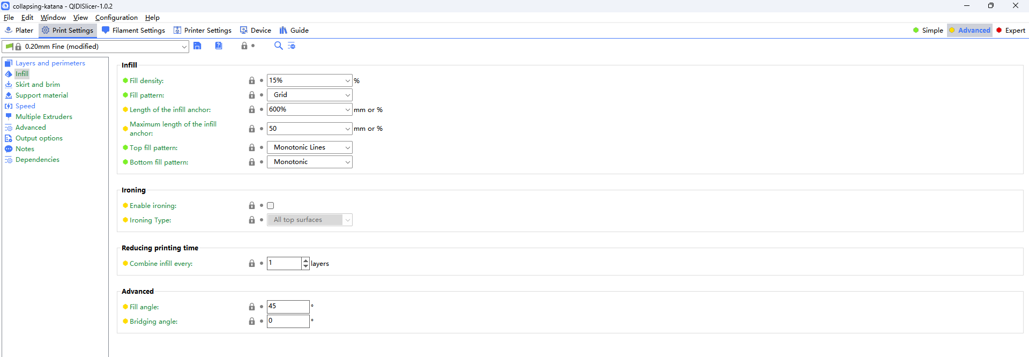Viewport: 1029px width, 357px height.
Task: Click the Notes speech bubble icon
Action: 9,149
